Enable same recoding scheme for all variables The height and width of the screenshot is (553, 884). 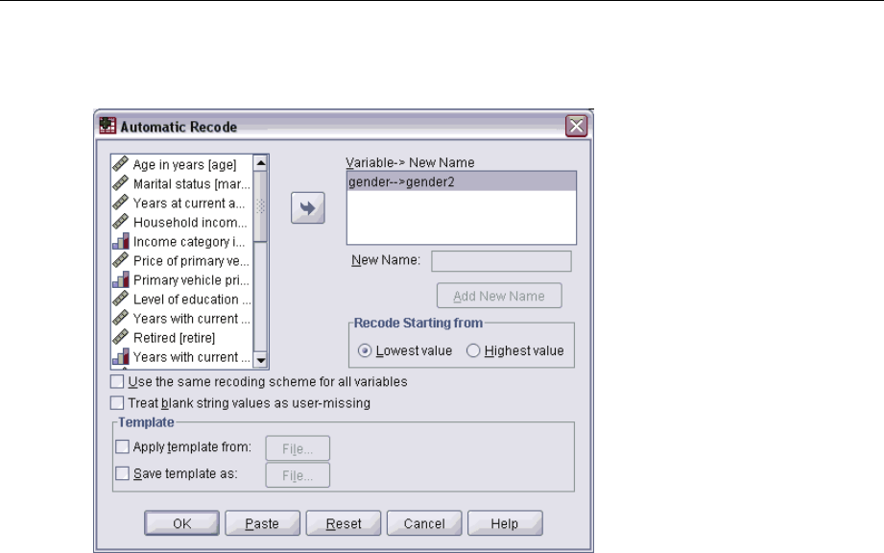click(x=117, y=382)
